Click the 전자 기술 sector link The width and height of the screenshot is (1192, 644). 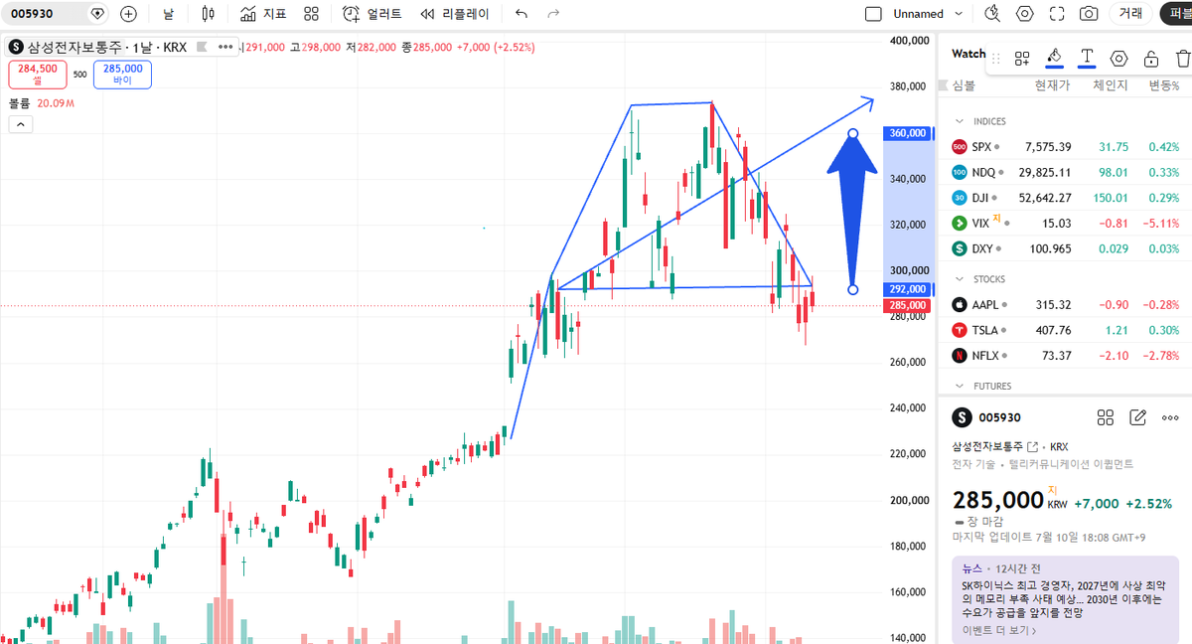click(973, 464)
